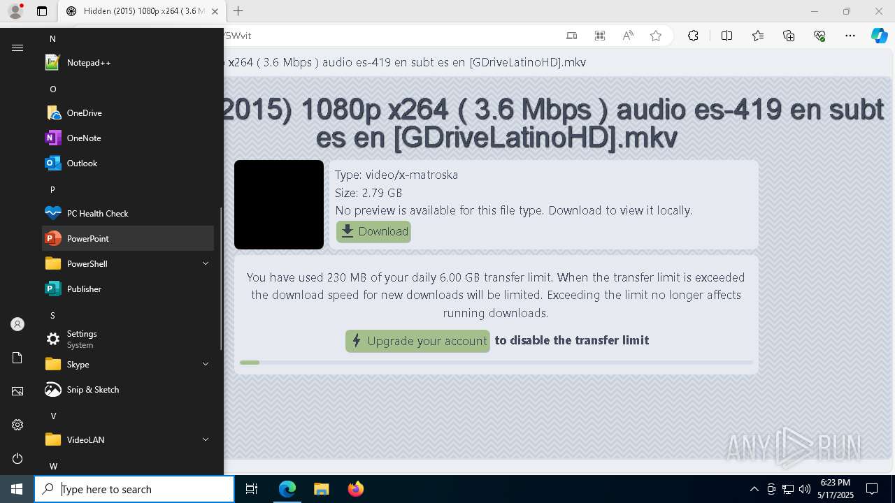
Task: Click the Power button in Start sidebar
Action: coord(17,458)
